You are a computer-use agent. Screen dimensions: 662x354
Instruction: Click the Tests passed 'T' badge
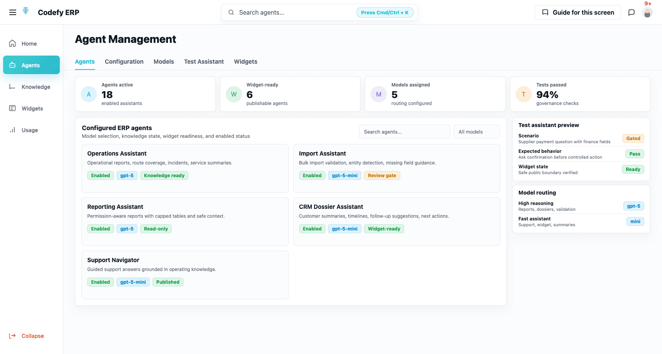tap(524, 94)
